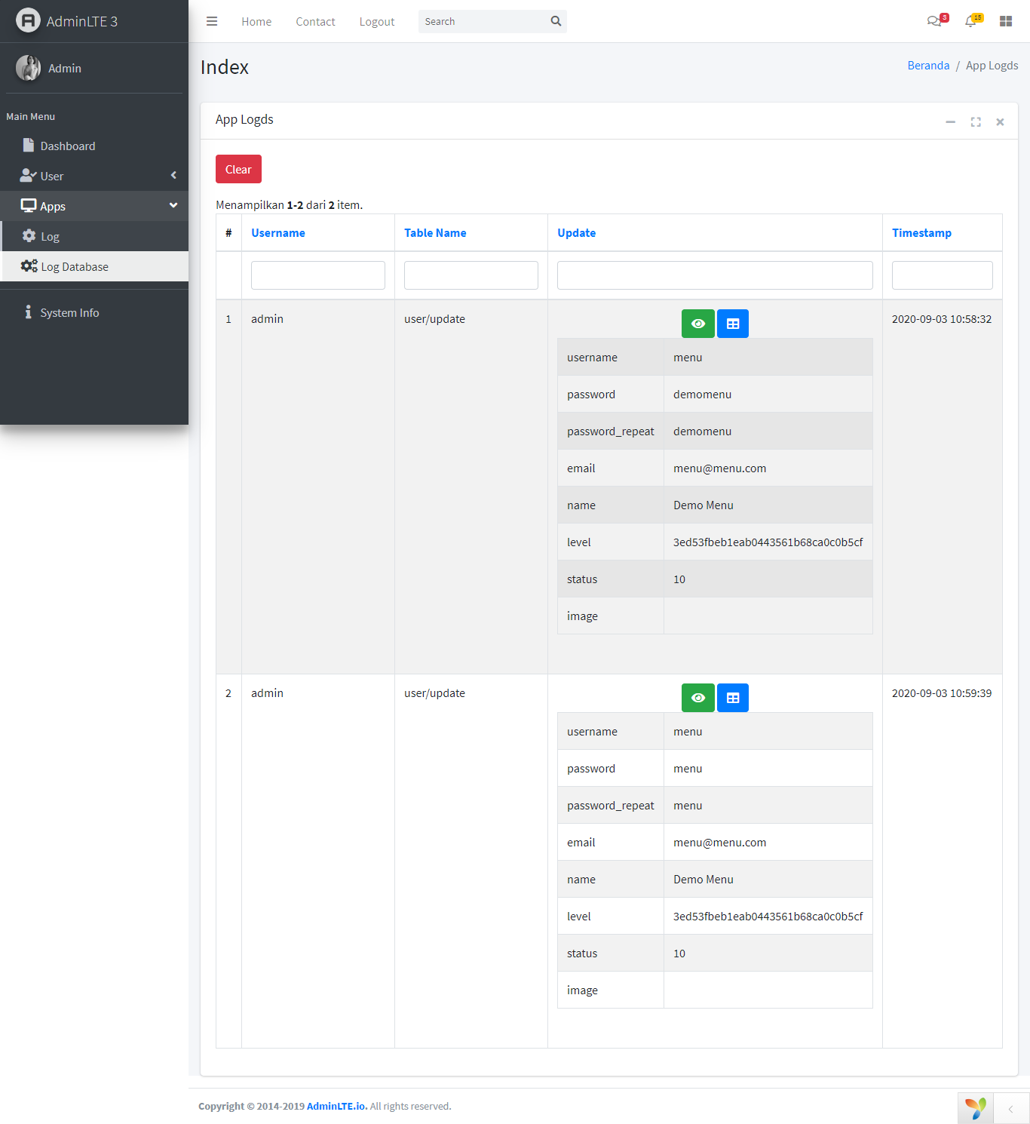Click the Apps monitor icon
Image resolution: width=1030 pixels, height=1124 pixels.
click(x=29, y=205)
